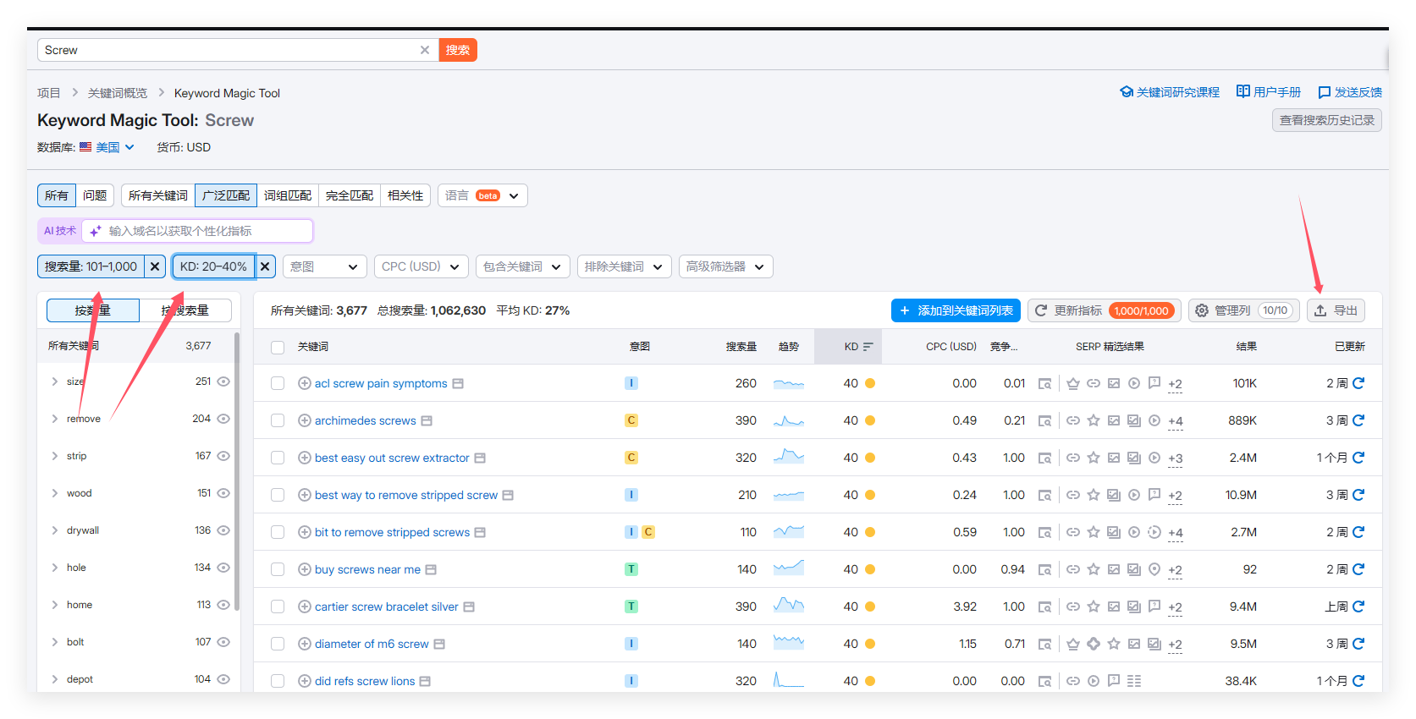This screenshot has width=1416, height=719.
Task: Open the 意图 filter dropdown
Action: [x=325, y=266]
